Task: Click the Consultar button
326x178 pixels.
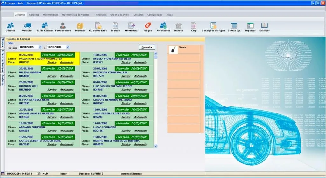Action: pyautogui.click(x=147, y=47)
